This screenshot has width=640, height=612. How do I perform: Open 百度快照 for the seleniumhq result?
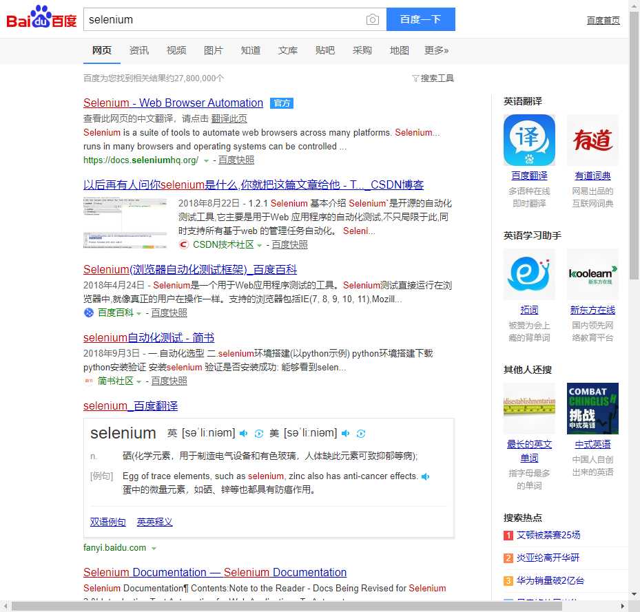click(236, 160)
